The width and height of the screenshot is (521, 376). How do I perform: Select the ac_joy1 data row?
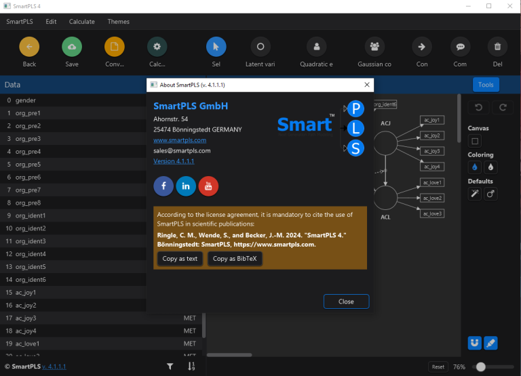[73, 293]
